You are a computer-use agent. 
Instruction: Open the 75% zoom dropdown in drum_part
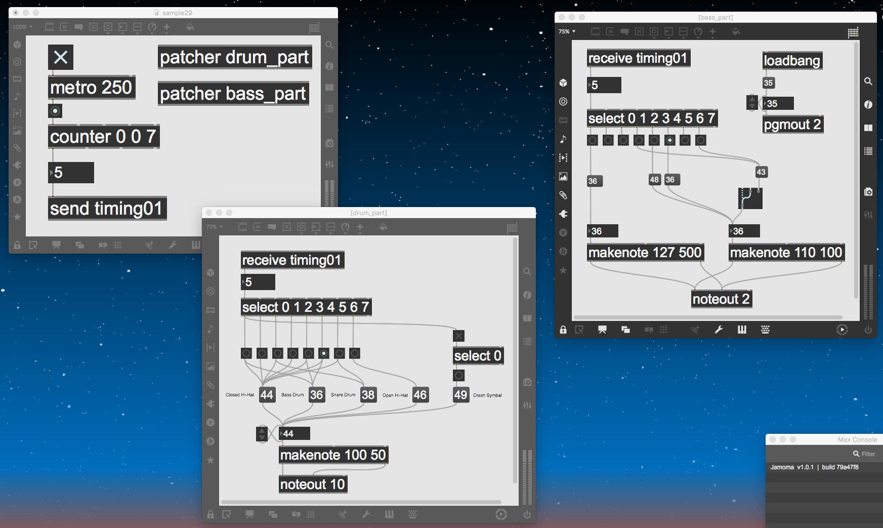(x=215, y=227)
